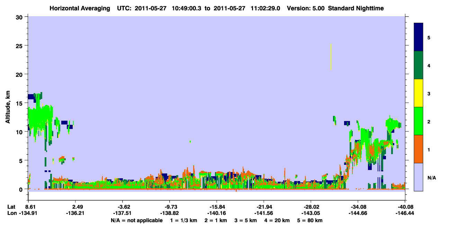Click the bright green level 2 colorbar segment
The image size is (450, 230).
pyautogui.click(x=418, y=121)
